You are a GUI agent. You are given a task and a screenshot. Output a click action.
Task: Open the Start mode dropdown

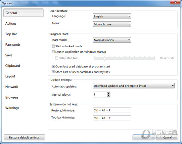pos(112,40)
